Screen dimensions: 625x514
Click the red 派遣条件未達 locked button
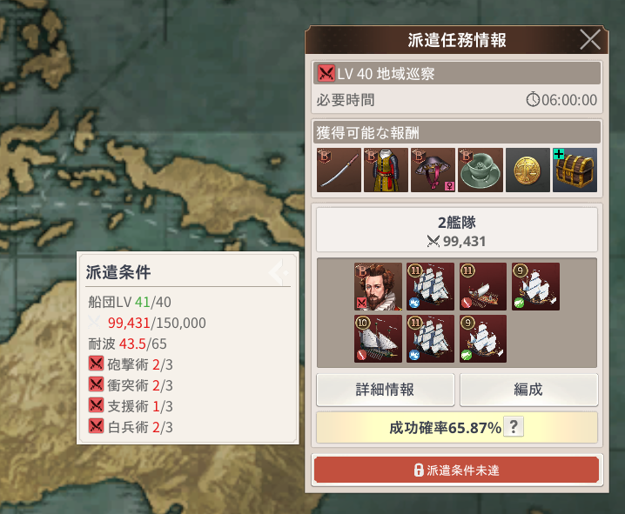coord(457,471)
